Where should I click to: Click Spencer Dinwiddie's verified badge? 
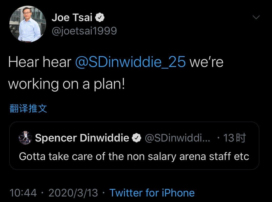point(137,138)
